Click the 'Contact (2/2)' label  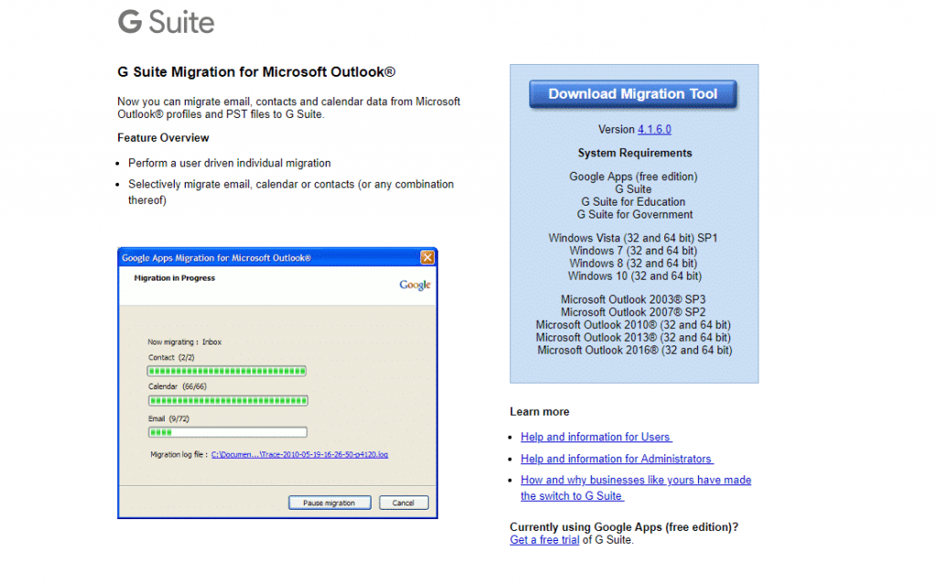tap(171, 357)
